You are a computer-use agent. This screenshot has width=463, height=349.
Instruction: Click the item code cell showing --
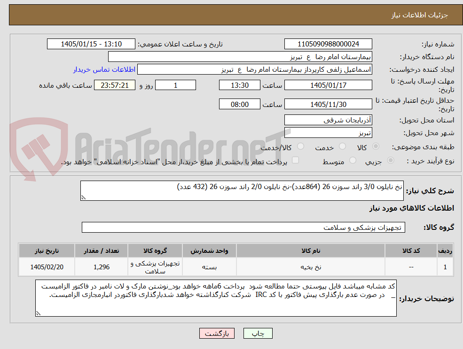coord(411,267)
